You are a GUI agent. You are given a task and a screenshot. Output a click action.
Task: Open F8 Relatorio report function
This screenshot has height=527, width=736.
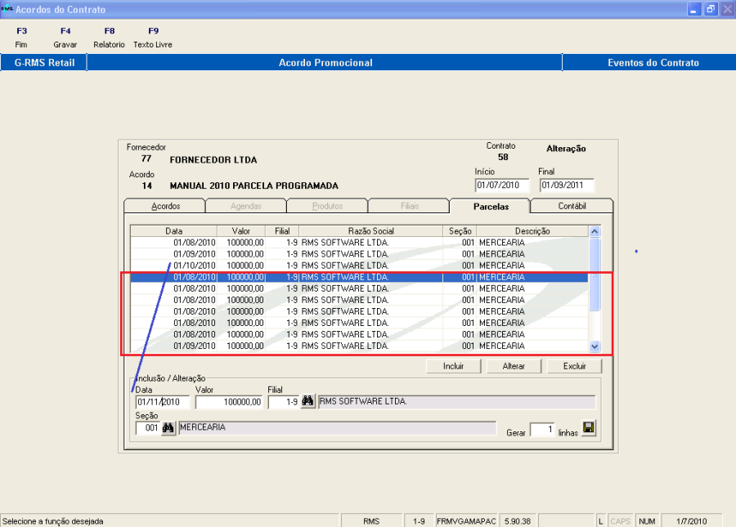[109, 38]
